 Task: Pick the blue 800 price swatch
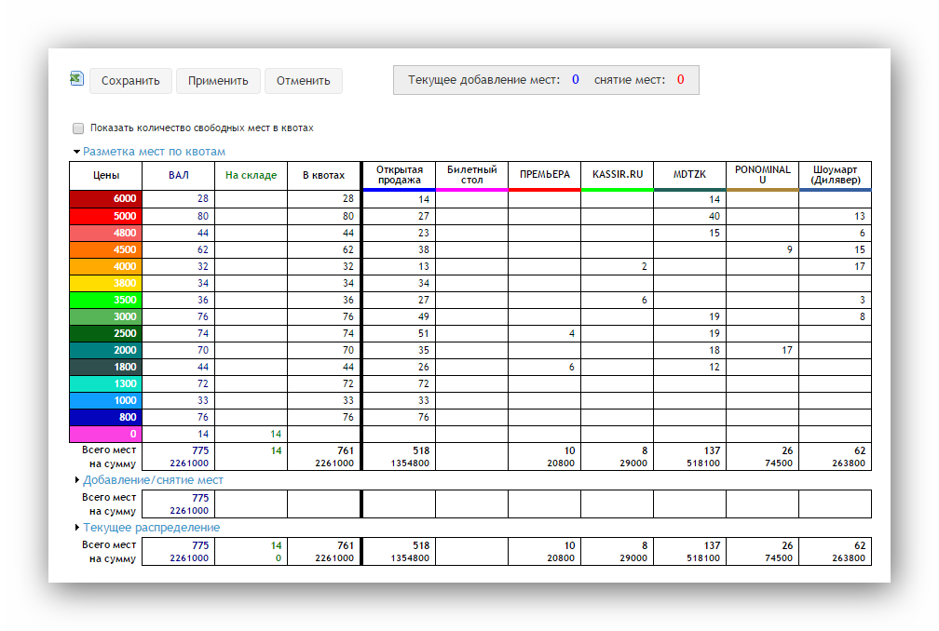105,417
